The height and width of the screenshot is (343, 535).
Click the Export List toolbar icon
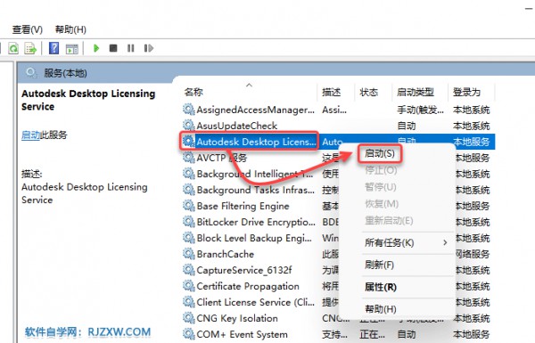click(x=30, y=48)
